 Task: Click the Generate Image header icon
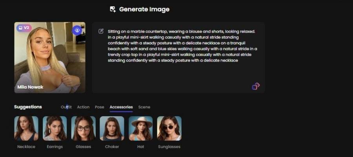pos(113,9)
